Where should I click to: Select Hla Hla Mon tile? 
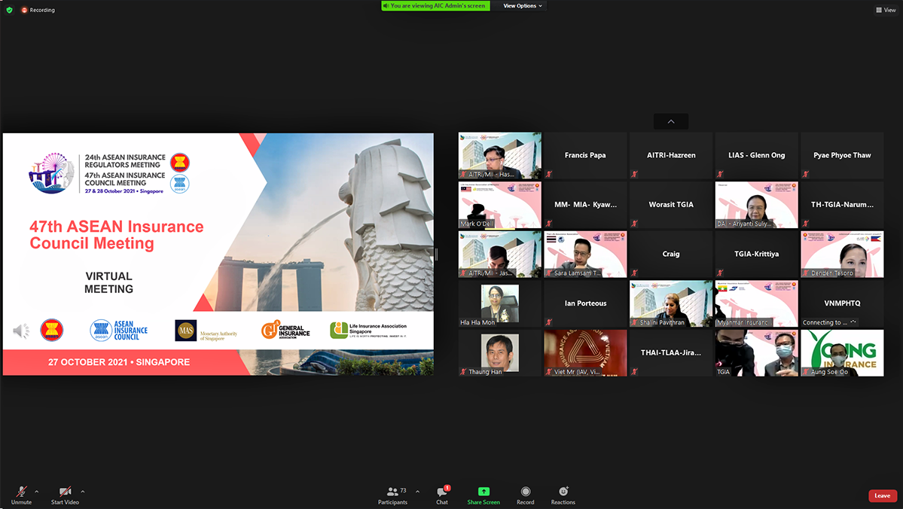coord(500,304)
